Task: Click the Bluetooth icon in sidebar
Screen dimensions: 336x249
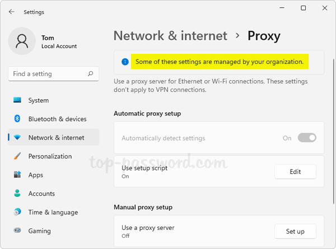Action: pyautogui.click(x=17, y=119)
